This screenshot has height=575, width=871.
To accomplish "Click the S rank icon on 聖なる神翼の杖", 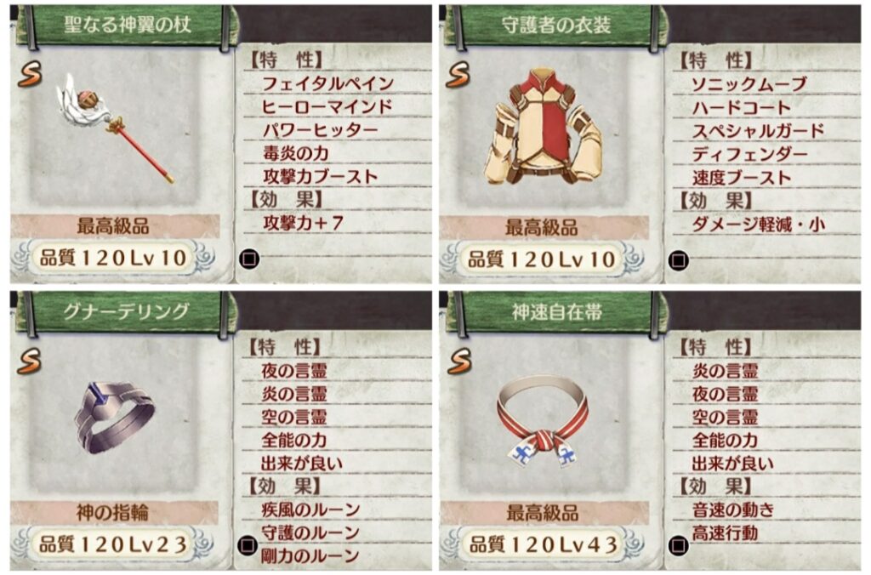I will point(30,75).
